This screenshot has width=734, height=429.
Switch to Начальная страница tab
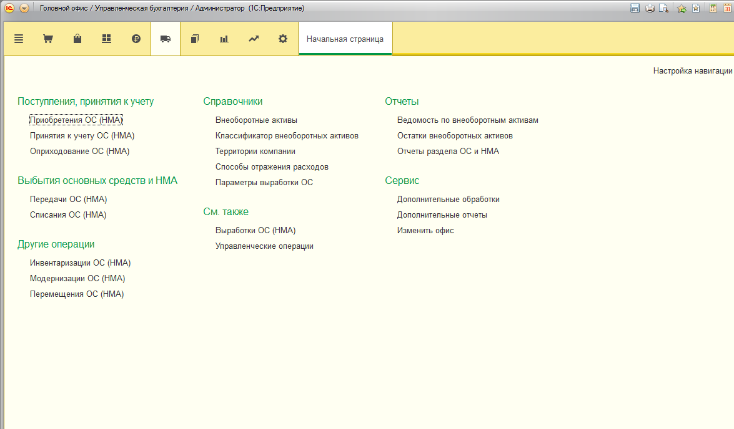345,39
